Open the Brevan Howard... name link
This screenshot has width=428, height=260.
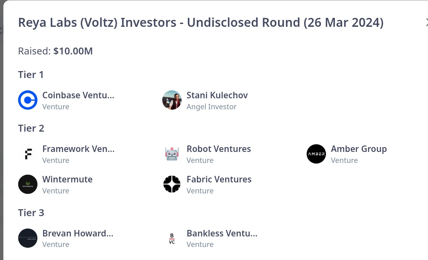(78, 233)
